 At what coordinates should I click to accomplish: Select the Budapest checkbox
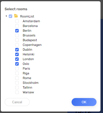(17, 40)
